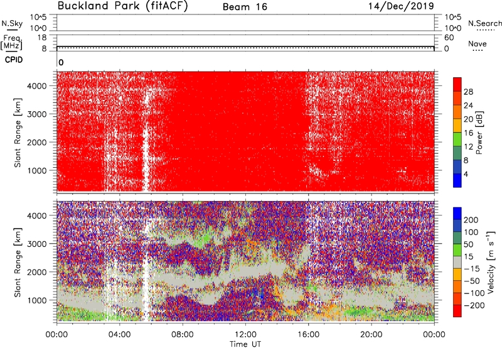Image resolution: width=502 pixels, height=348 pixels.
Task: Click the 'N.Sky' legend label
Action: (12, 23)
